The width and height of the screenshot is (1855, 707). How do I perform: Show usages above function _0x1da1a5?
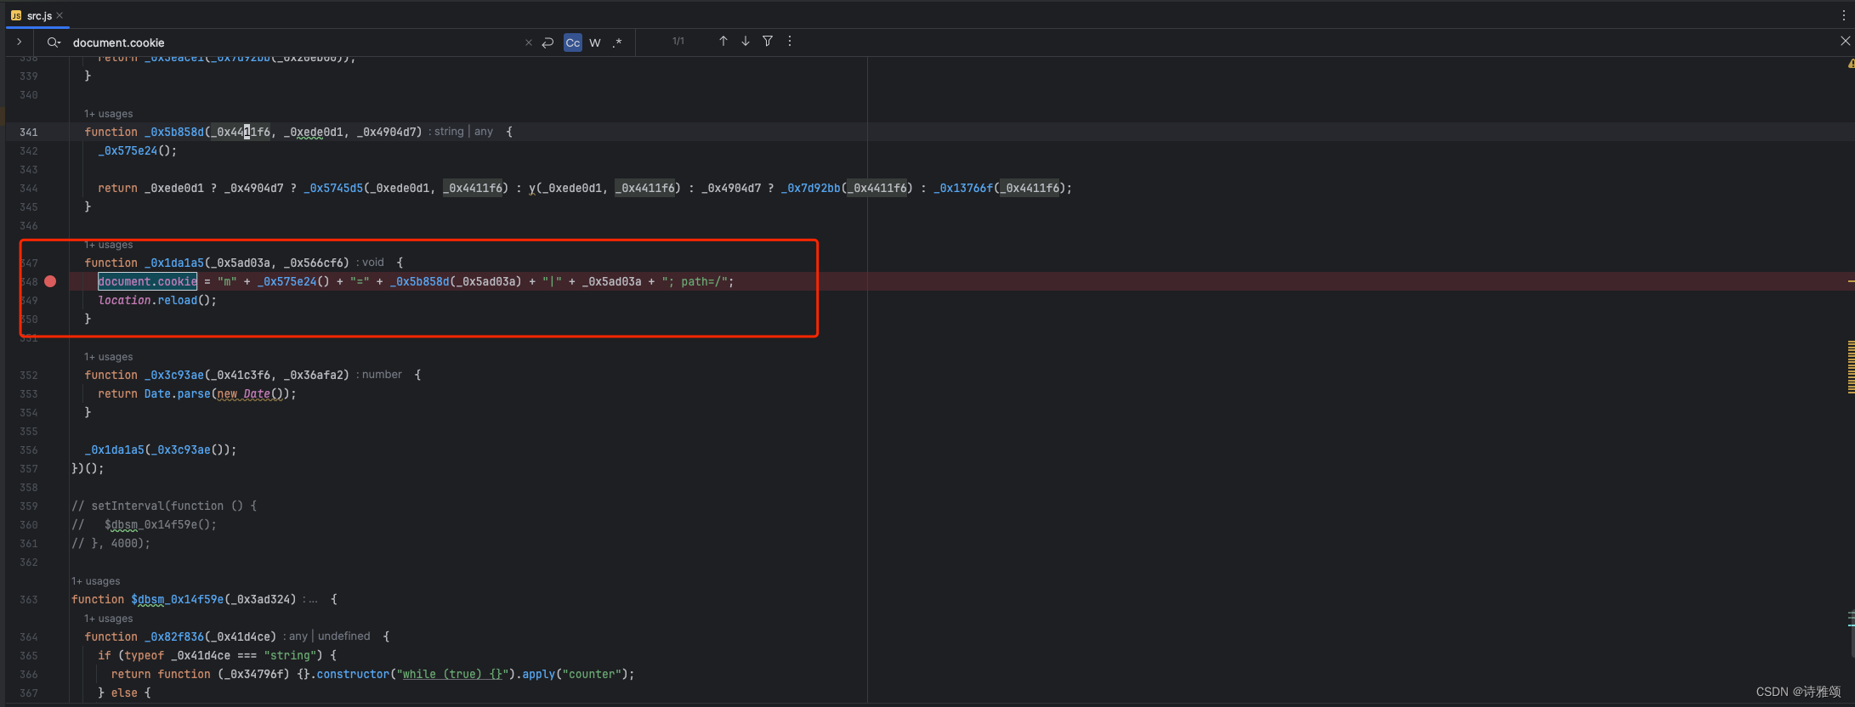pos(108,245)
